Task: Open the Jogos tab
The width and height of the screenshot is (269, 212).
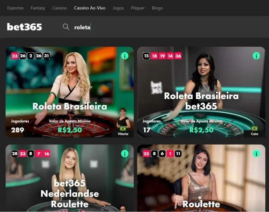Action: [x=118, y=8]
